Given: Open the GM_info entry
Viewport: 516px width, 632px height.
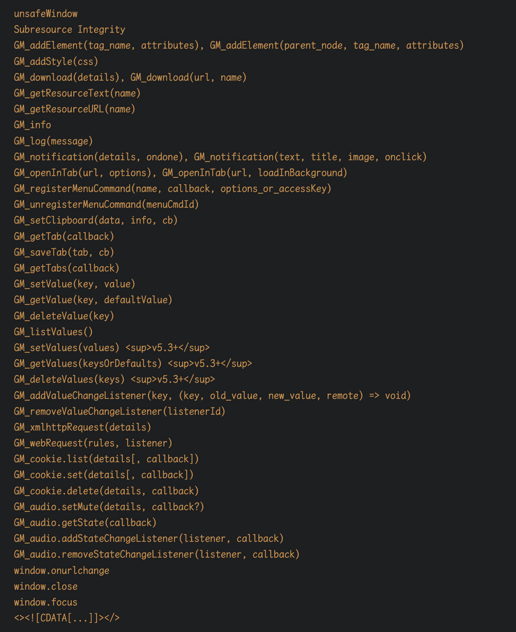Looking at the screenshot, I should 32,125.
